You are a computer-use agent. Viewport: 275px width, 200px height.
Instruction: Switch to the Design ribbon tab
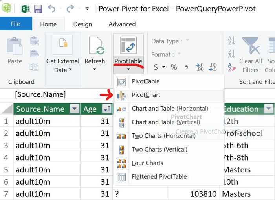click(x=82, y=24)
